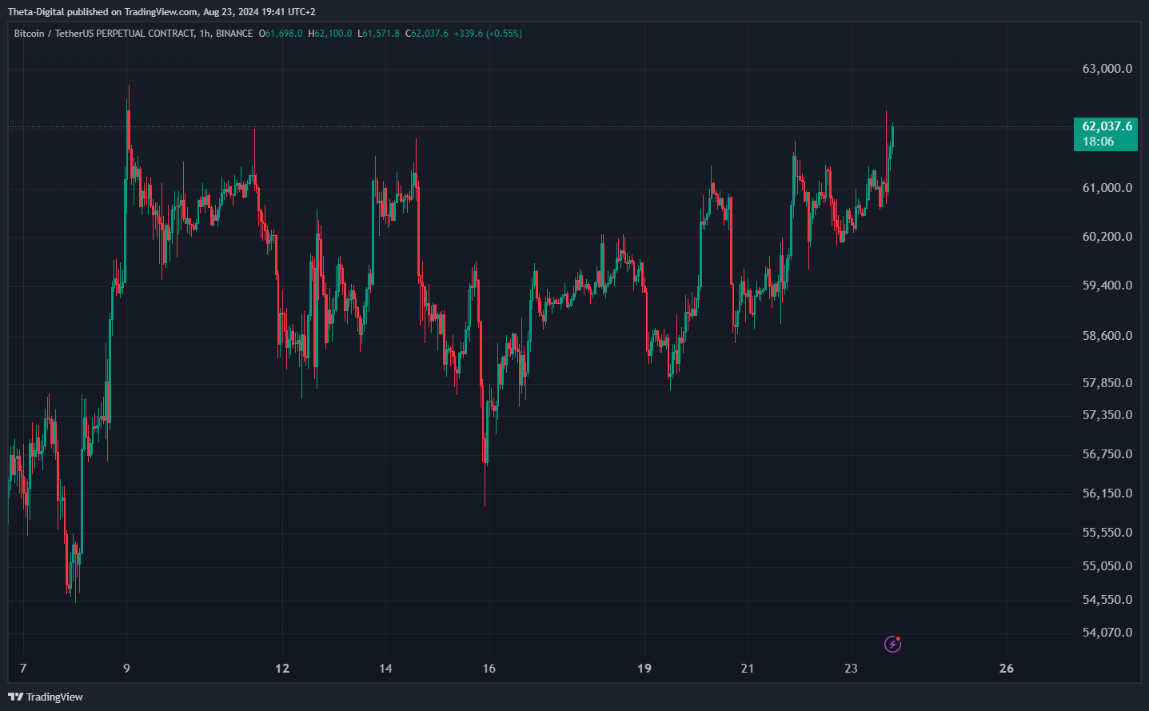Click date label 19 on time axis

coord(644,669)
